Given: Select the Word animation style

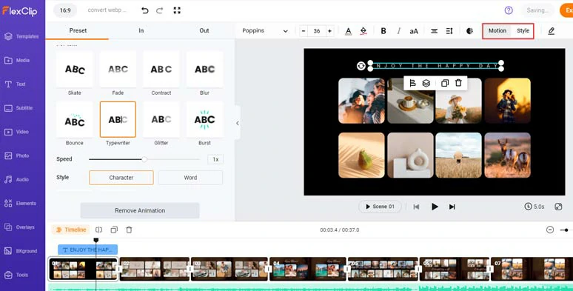Looking at the screenshot, I should tap(190, 178).
